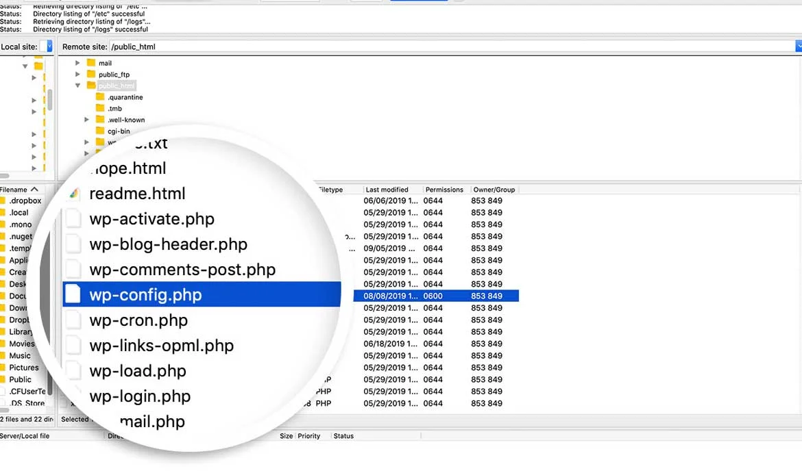Image resolution: width=802 pixels, height=475 pixels.
Task: Click the wp-cron.php file icon
Action: click(73, 320)
